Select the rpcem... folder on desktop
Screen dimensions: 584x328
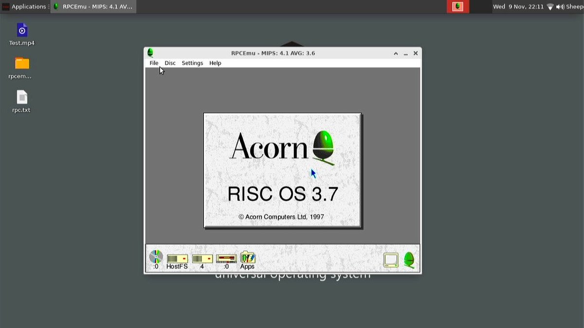(x=22, y=68)
